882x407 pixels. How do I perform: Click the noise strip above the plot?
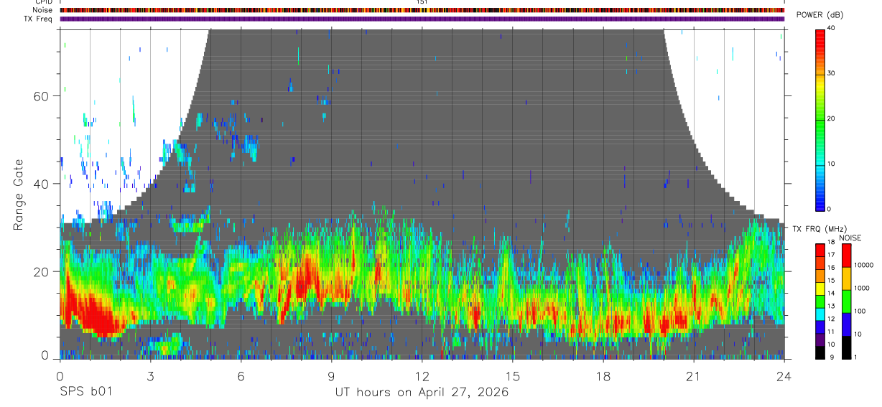422,10
